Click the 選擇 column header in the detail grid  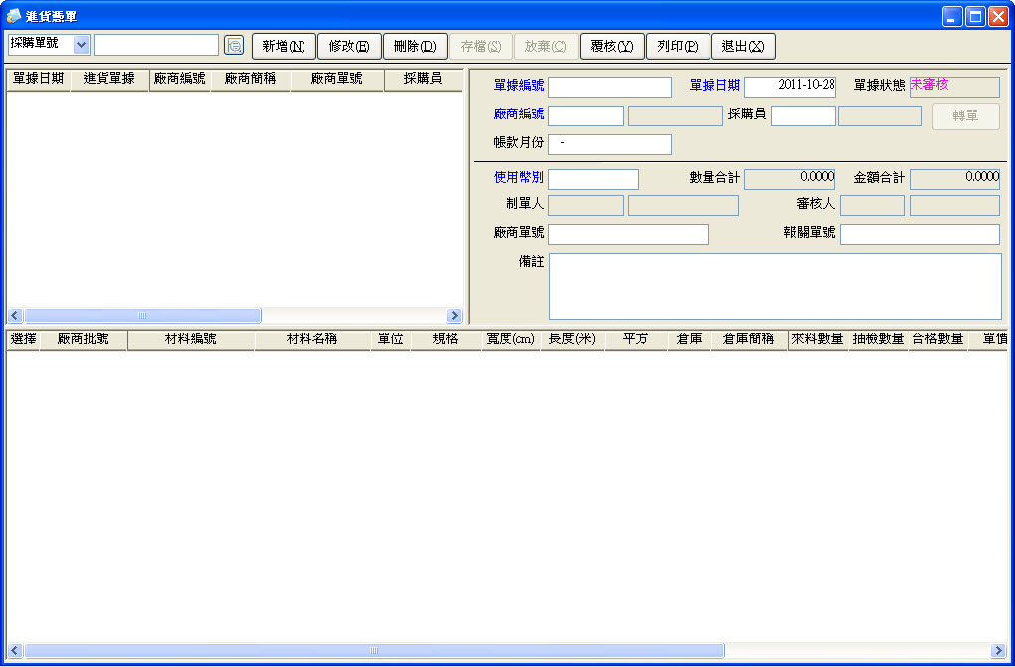[x=23, y=339]
